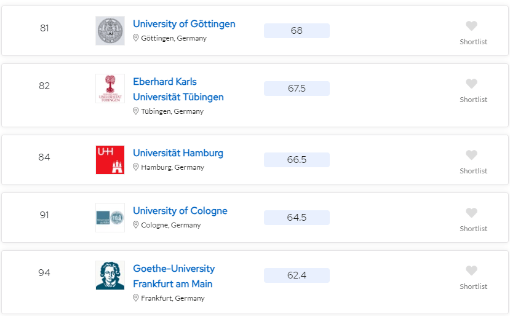Open the University of Cologne link
Viewport: 510px width, 316px height.
point(180,211)
